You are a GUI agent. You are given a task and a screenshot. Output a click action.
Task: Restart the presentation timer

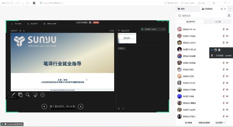[24, 31]
